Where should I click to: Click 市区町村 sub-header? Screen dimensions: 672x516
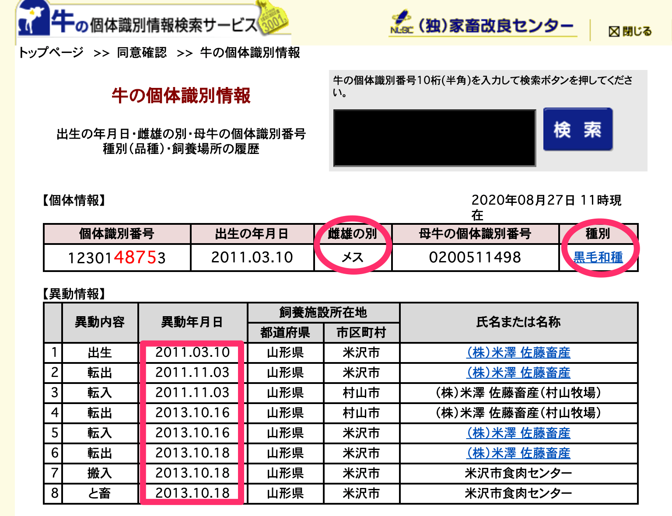coord(361,333)
